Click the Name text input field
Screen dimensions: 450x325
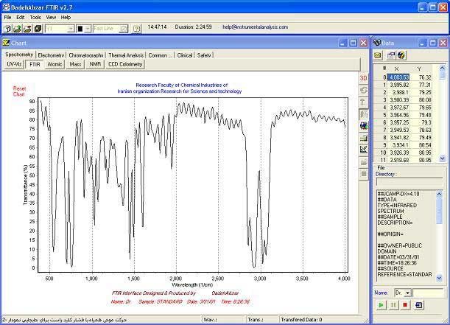tap(428, 293)
